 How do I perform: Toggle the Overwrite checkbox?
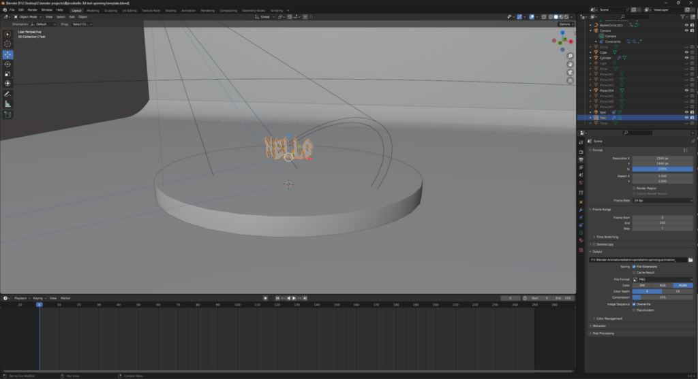coord(634,304)
